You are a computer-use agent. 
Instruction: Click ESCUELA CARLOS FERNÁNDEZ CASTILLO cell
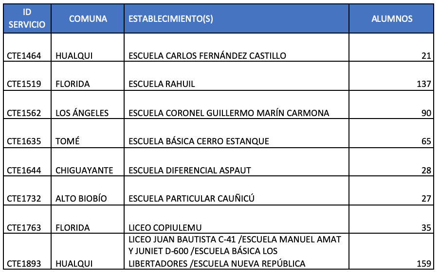(207, 56)
